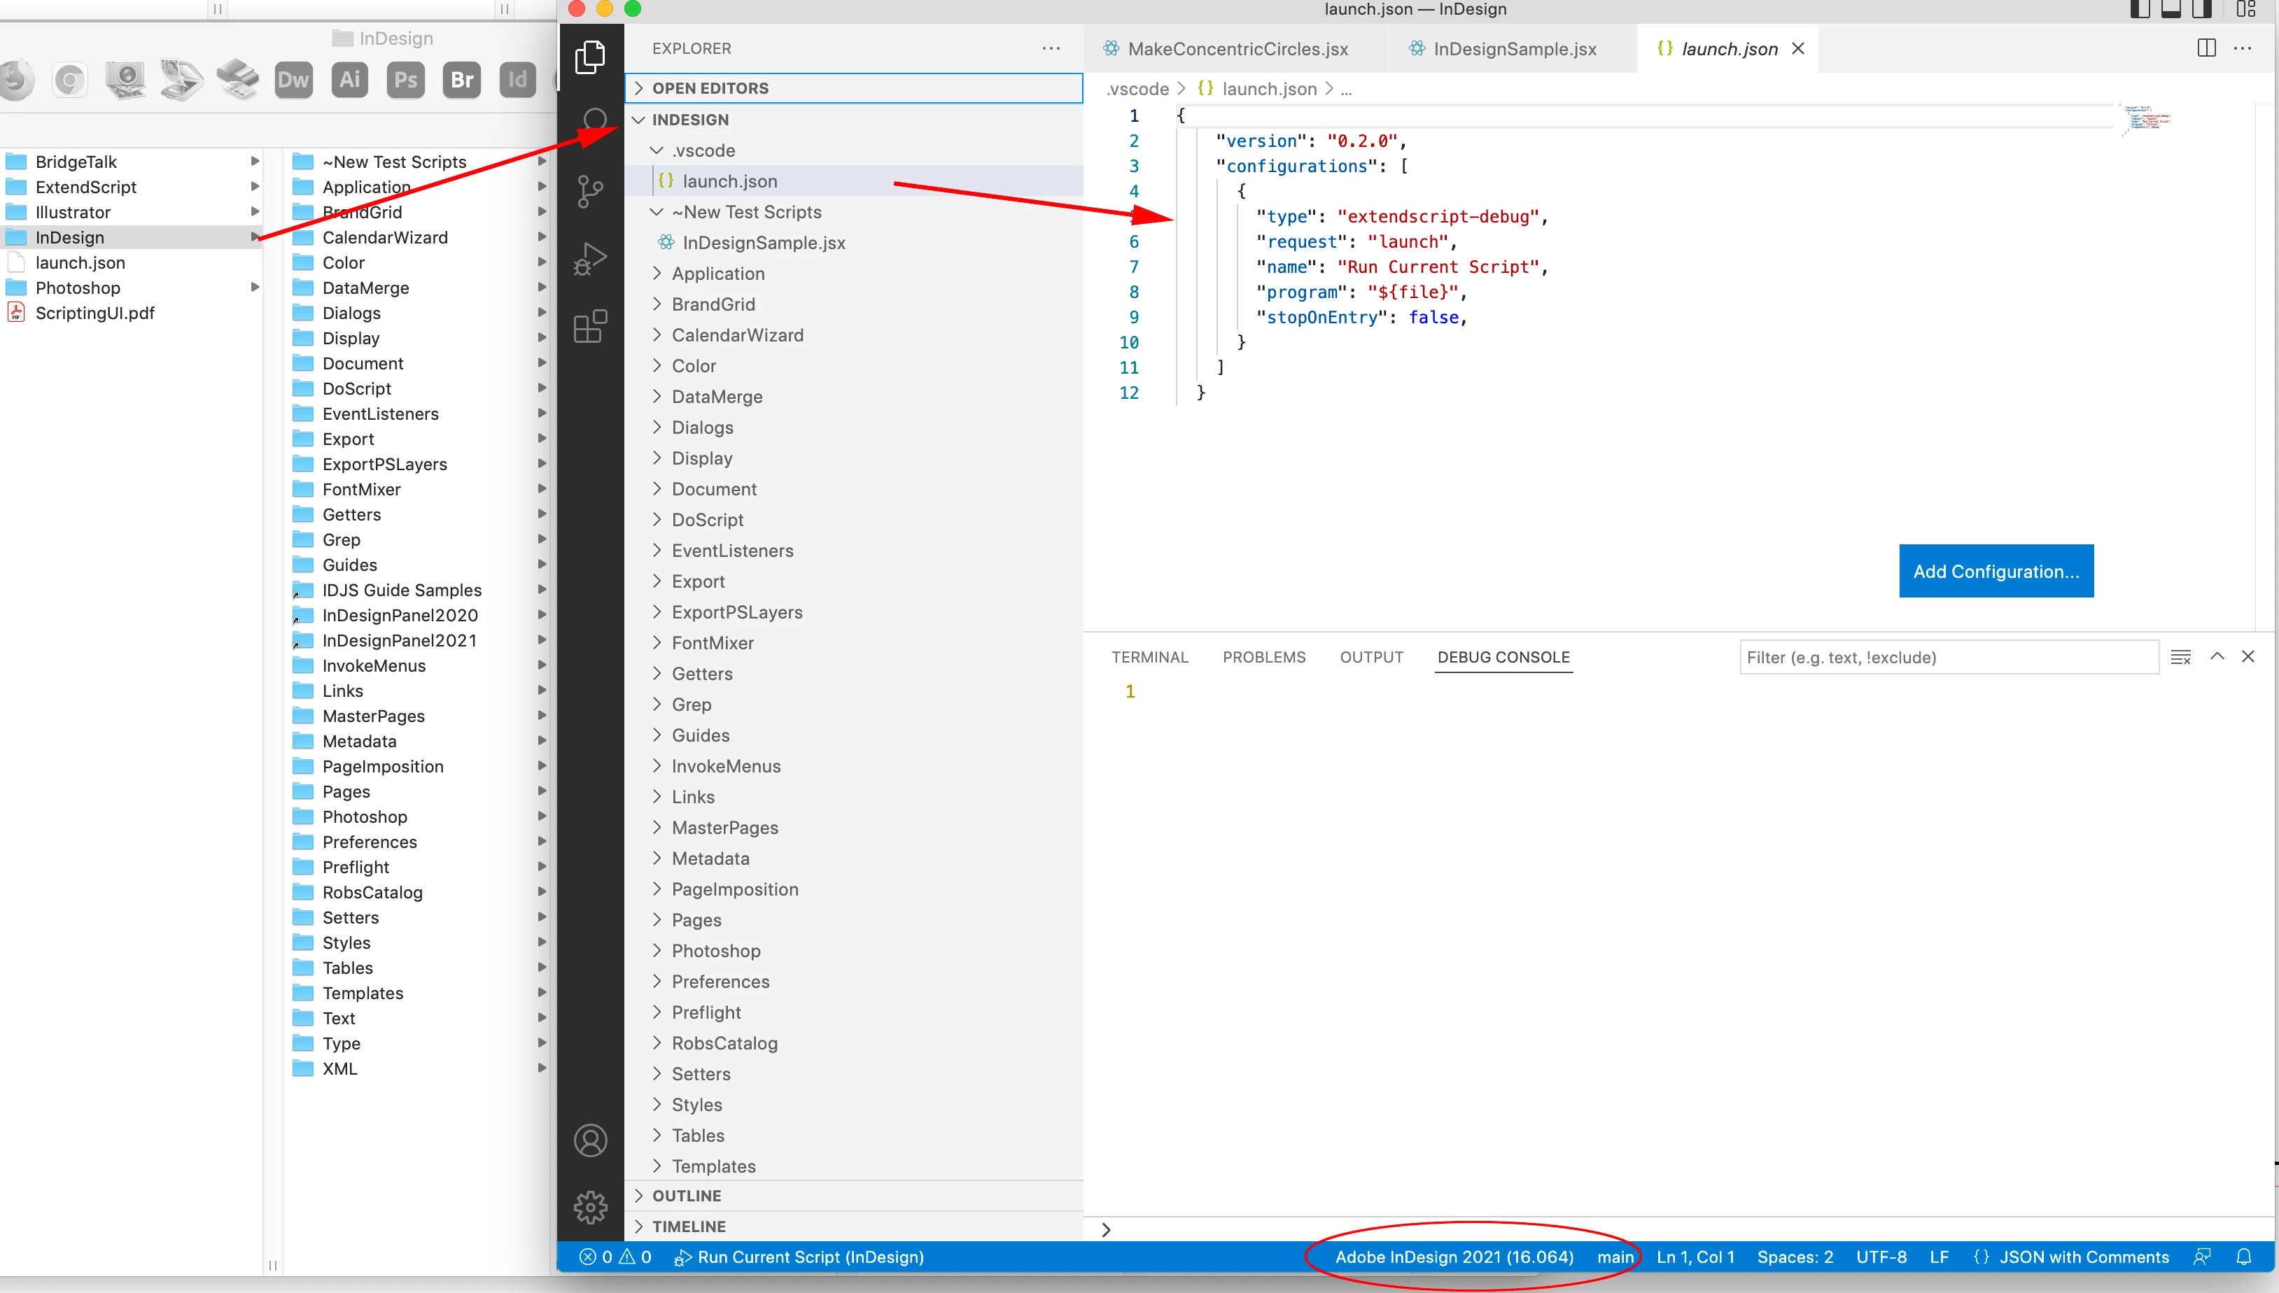Toggle the bottom panel layout icon
Image resolution: width=2279 pixels, height=1293 pixels.
(x=2171, y=10)
